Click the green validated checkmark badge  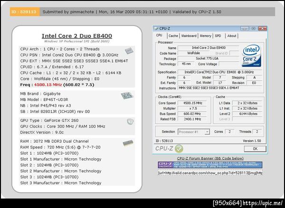click(179, 149)
